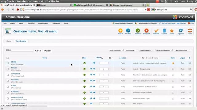The width and height of the screenshot is (197, 110).
Task: Click the Sospendi toolbar icon
Action: pos(147,31)
